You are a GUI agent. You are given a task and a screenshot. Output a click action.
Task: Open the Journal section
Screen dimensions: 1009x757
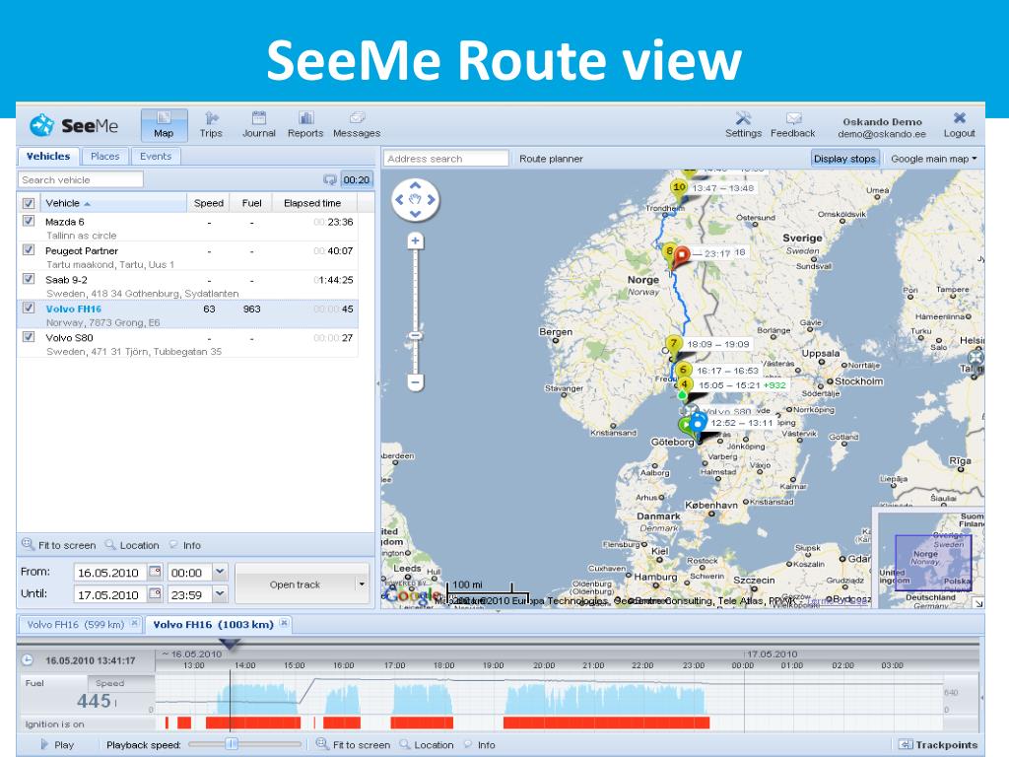259,125
